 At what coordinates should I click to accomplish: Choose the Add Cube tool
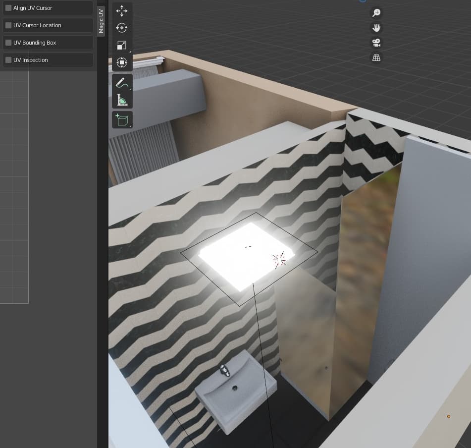point(122,119)
